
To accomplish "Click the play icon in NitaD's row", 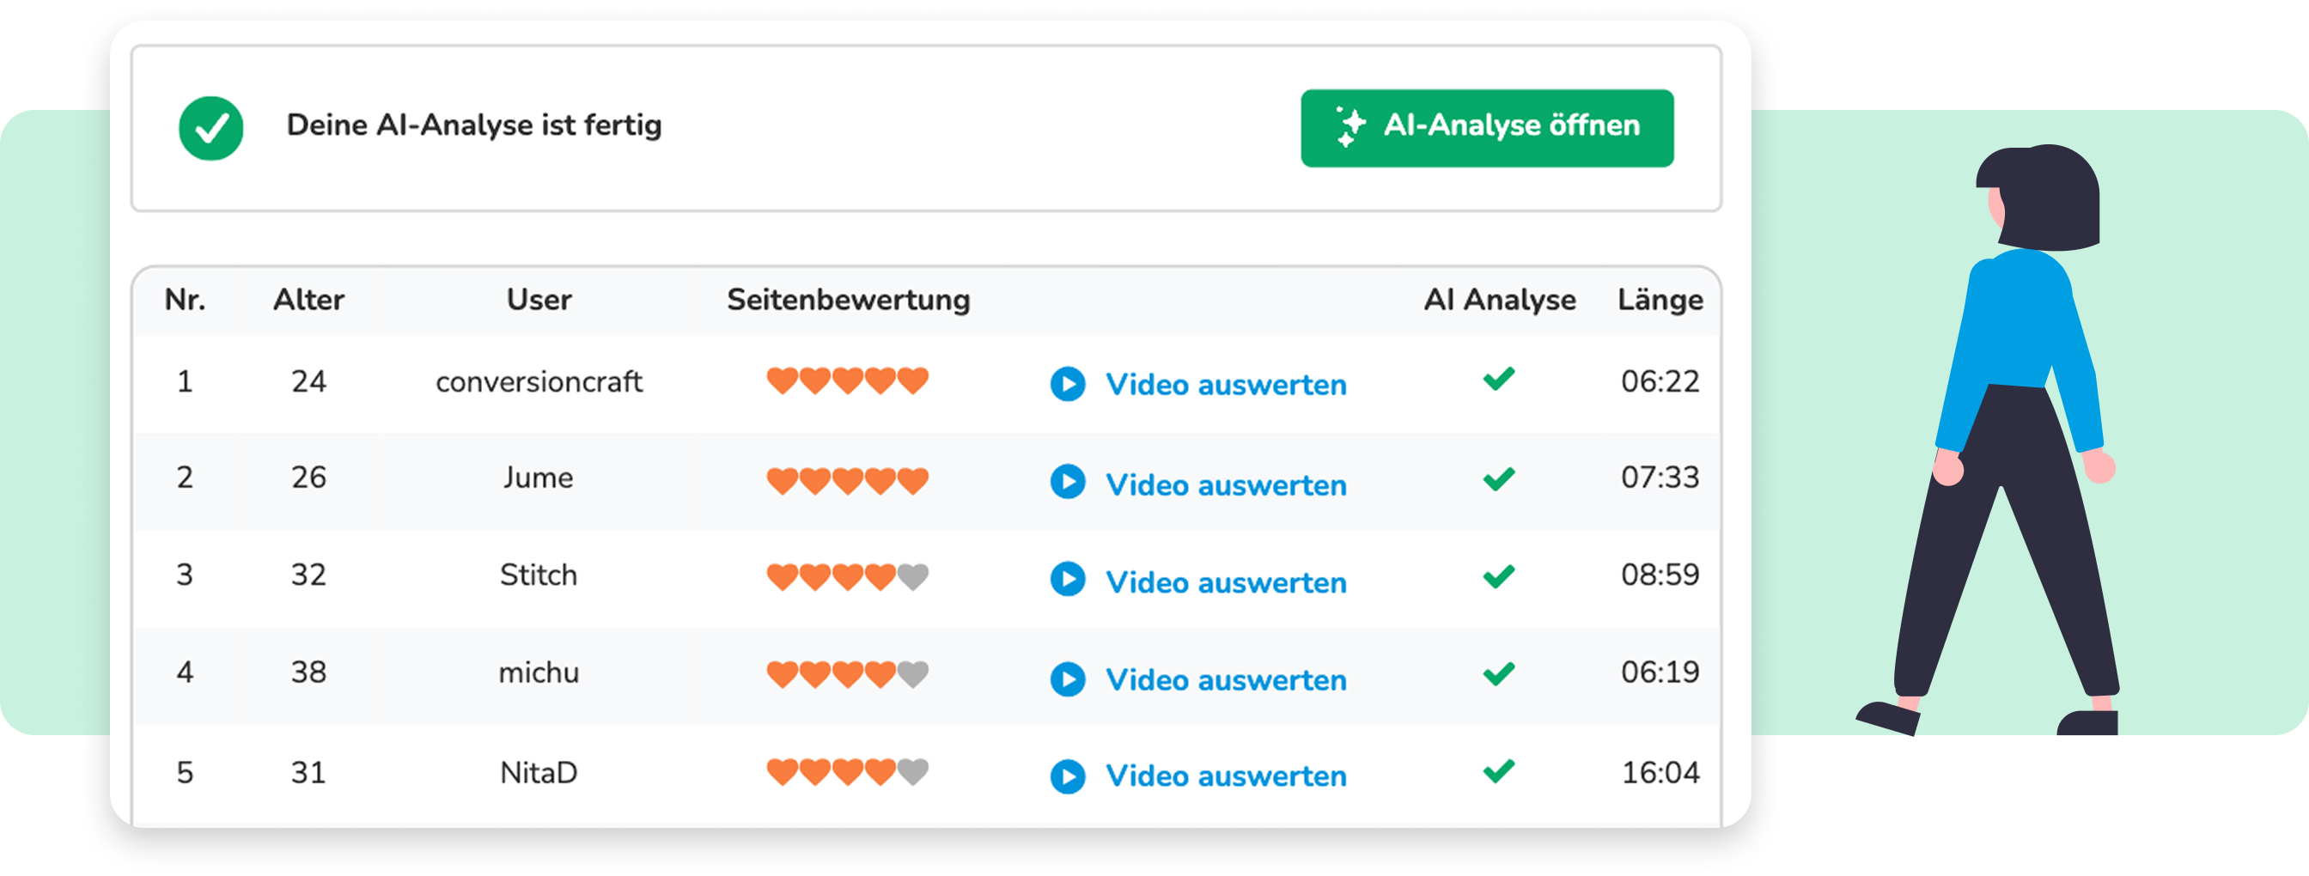I will tap(1068, 776).
